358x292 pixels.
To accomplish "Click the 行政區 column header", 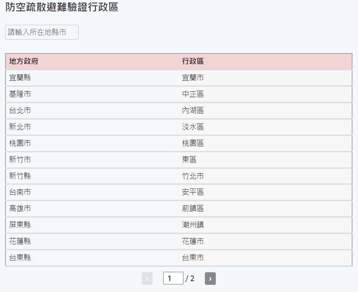I will point(193,61).
